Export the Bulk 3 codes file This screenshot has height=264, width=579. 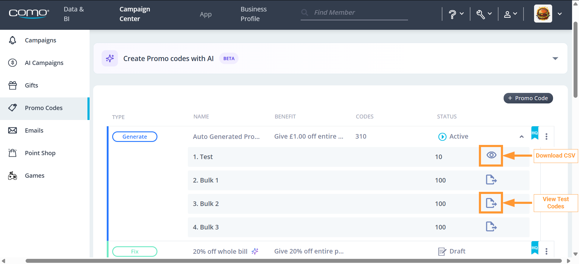point(491,226)
